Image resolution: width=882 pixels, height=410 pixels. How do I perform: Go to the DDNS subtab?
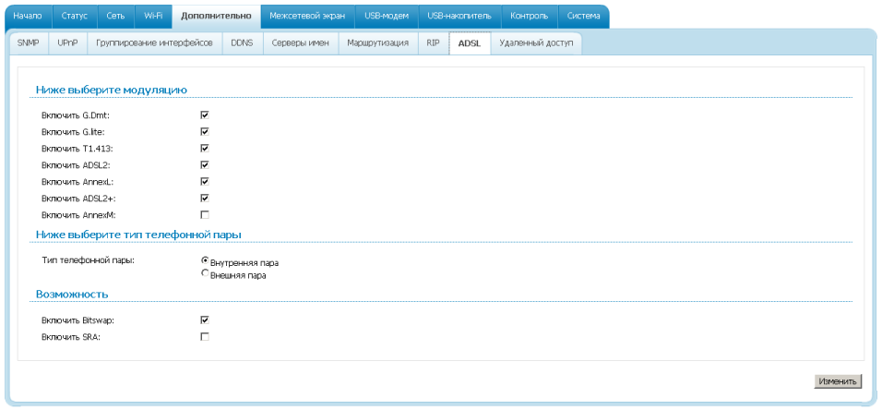(x=242, y=43)
